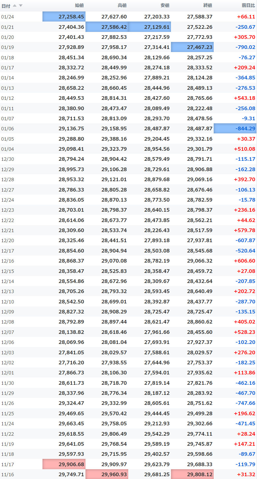This screenshot has width=257, height=479.
Task: Click change value +543.18
Action: 244,98
